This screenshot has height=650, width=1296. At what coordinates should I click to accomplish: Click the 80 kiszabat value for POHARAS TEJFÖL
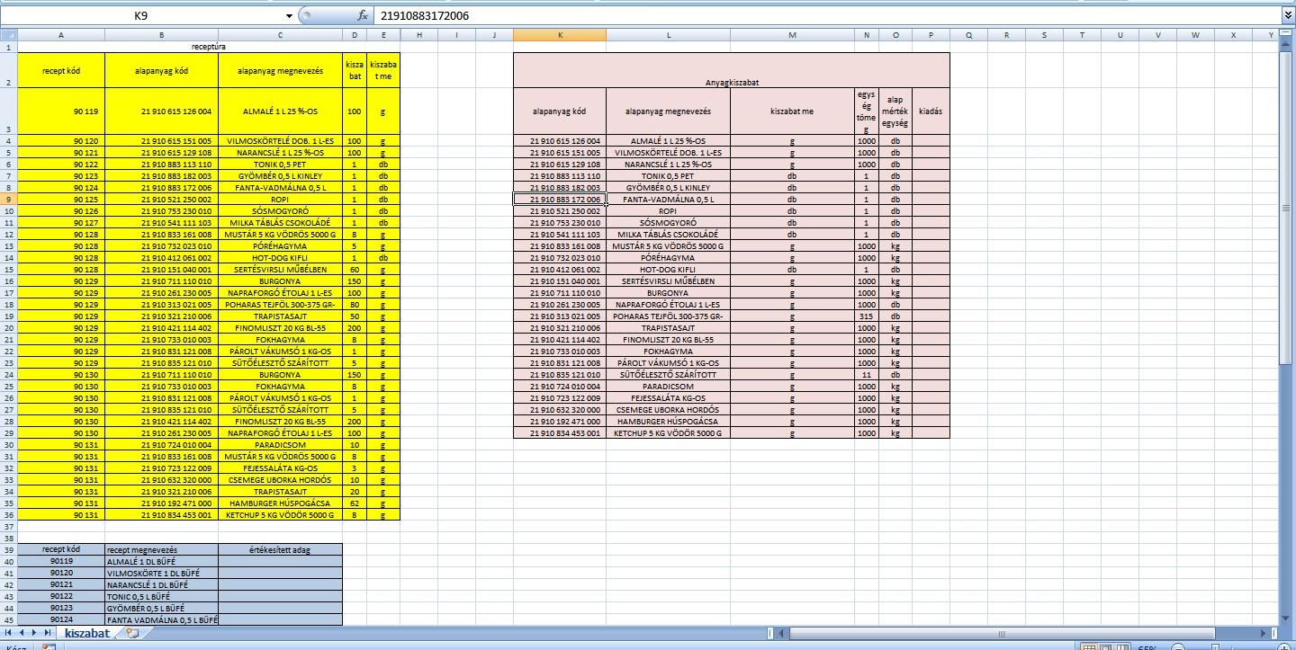click(355, 305)
